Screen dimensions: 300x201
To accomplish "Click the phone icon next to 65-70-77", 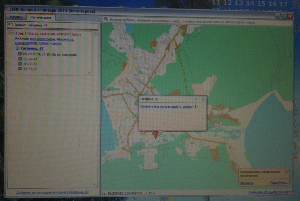I will (20, 59).
